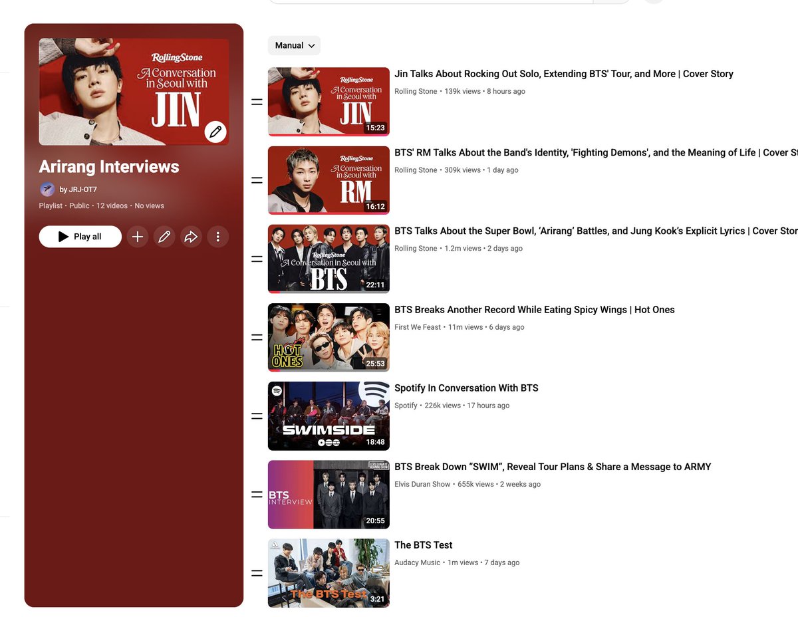Viewport: 798px width, 617px height.
Task: Click The BTS Test video thumbnail
Action: click(329, 573)
